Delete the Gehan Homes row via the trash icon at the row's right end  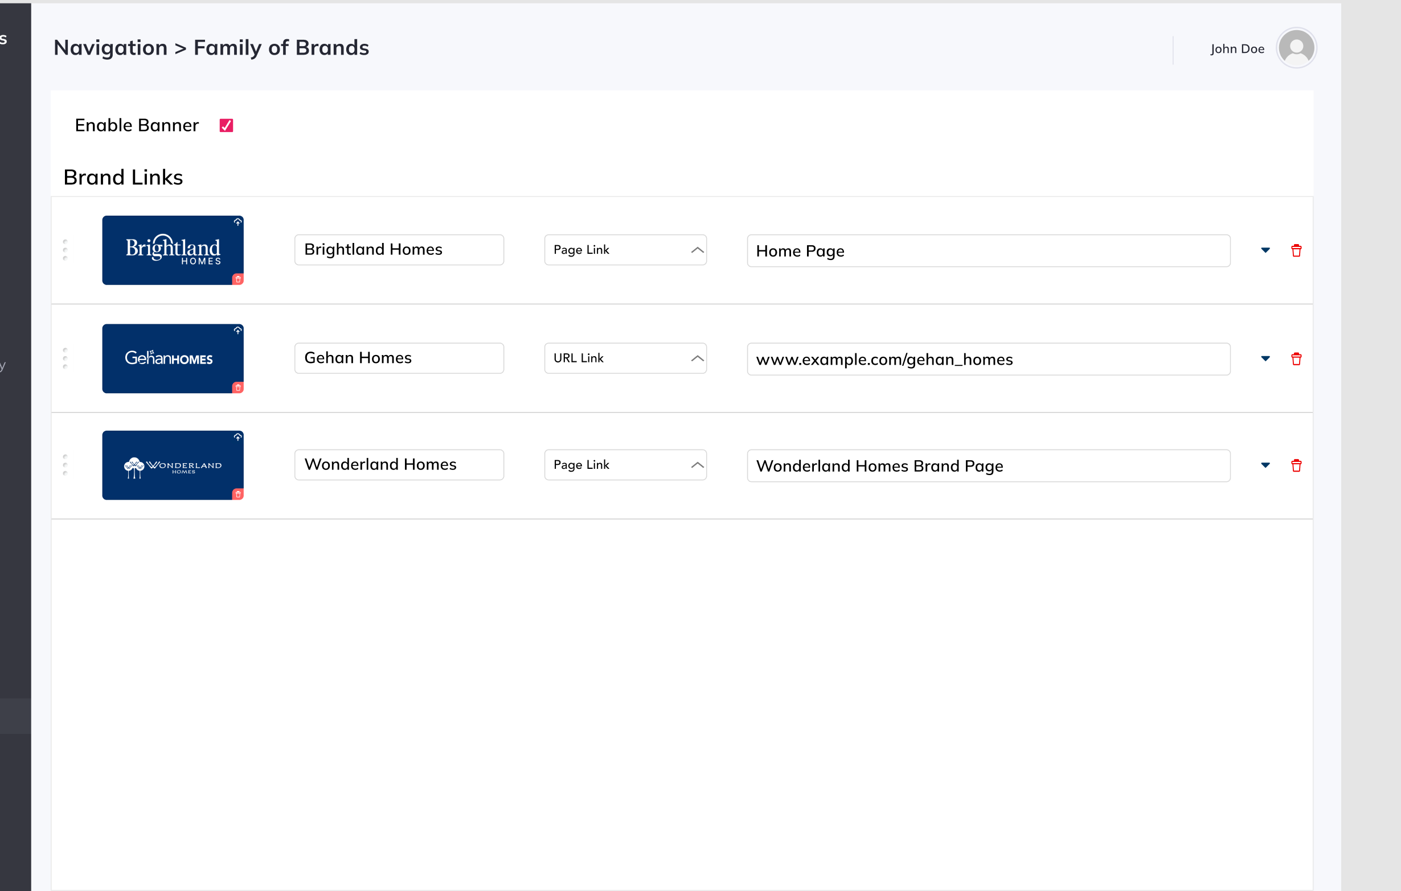[1296, 358]
